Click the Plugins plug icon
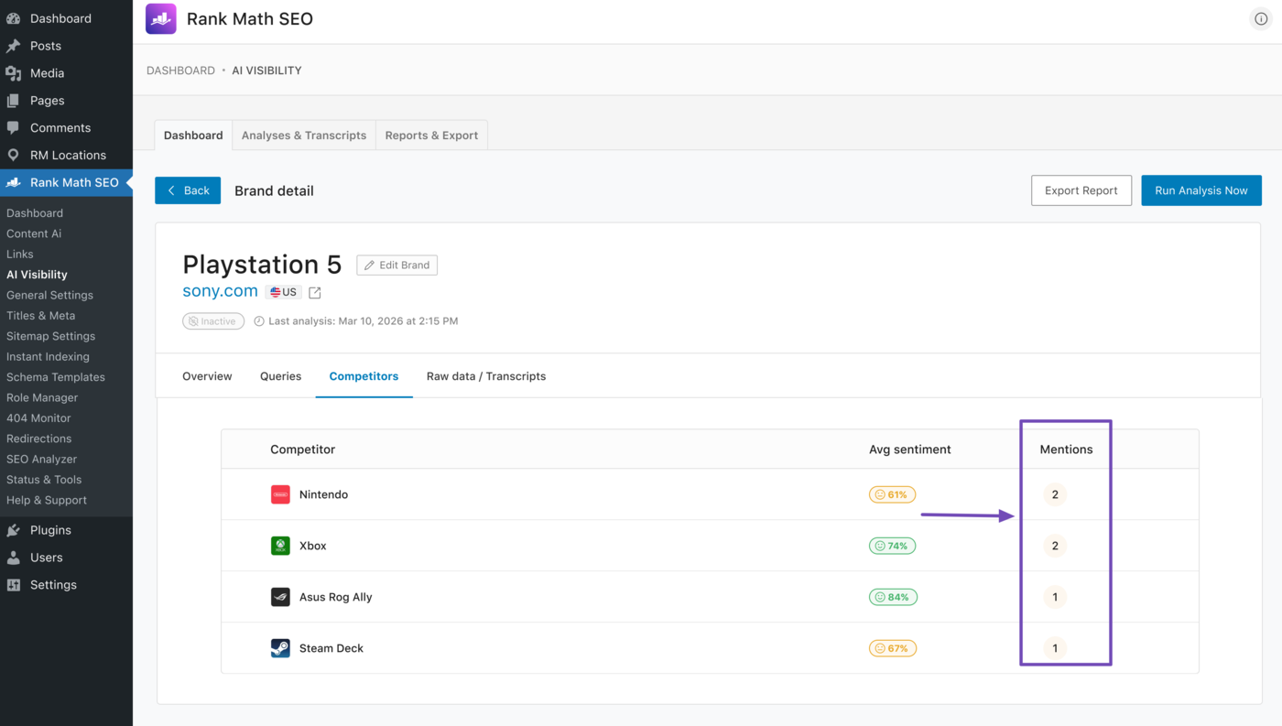1282x726 pixels. tap(14, 530)
